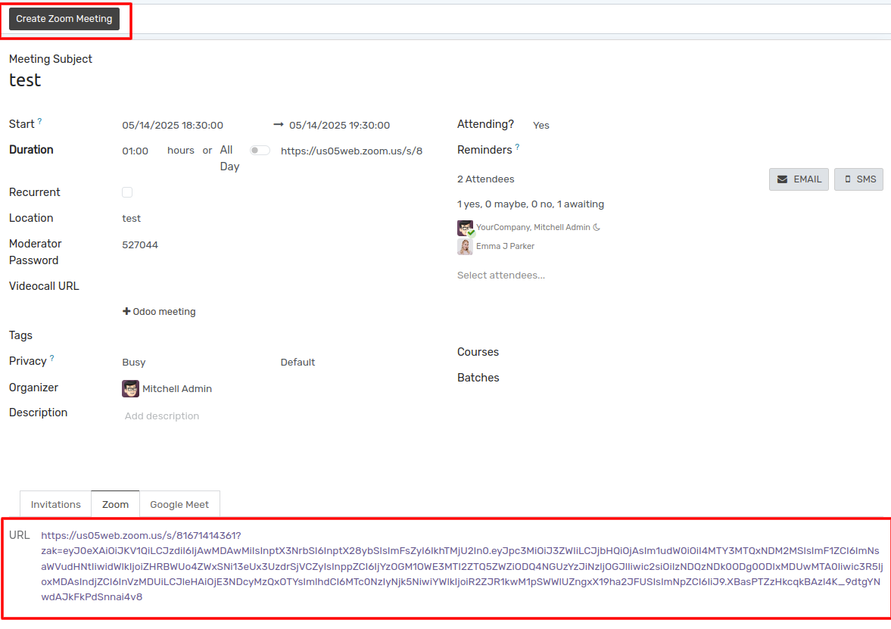
Task: Check the Recurrent checkbox
Action: [x=127, y=192]
